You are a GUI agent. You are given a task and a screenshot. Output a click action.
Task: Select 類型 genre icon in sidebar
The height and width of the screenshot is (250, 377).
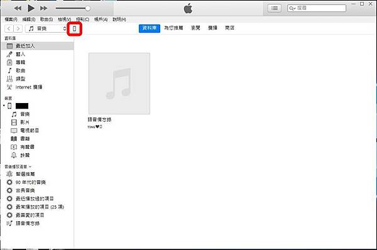pyautogui.click(x=9, y=79)
